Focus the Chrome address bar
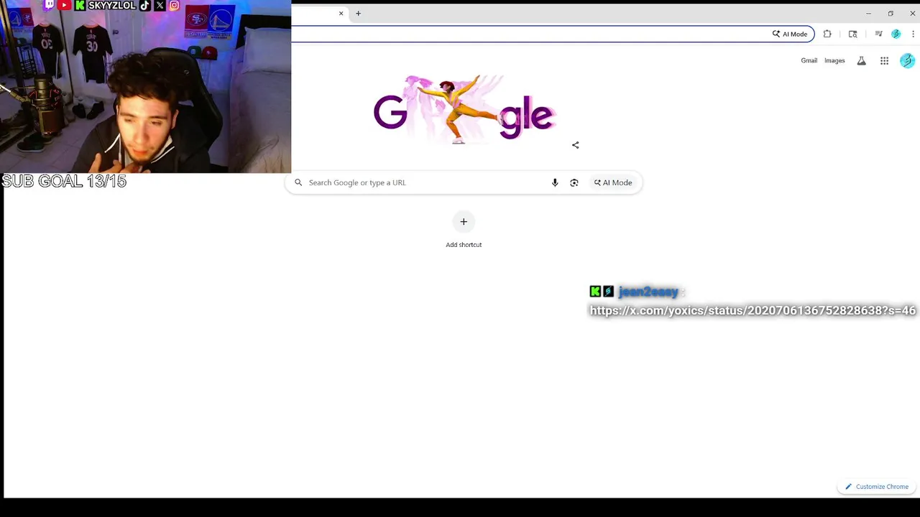Image resolution: width=920 pixels, height=517 pixels. 528,34
